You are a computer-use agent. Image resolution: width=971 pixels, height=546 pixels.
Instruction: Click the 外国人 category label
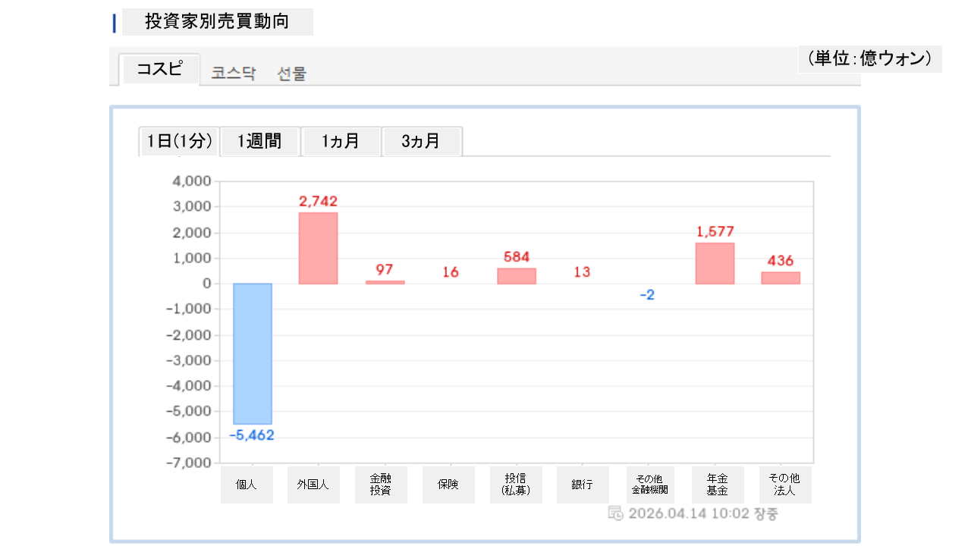click(313, 485)
